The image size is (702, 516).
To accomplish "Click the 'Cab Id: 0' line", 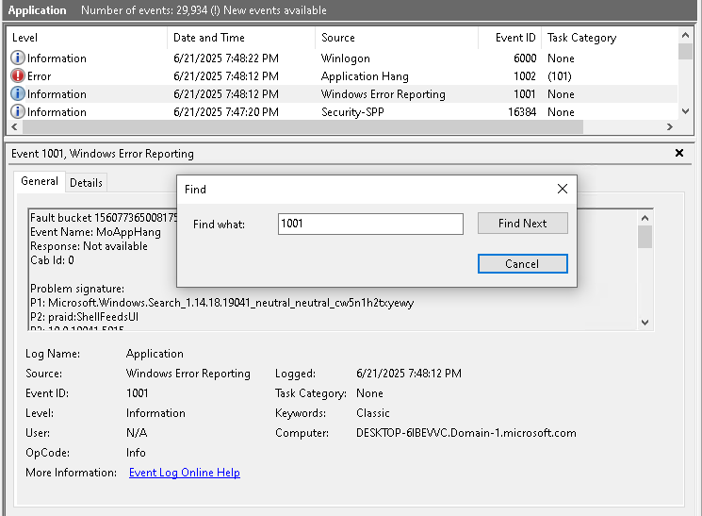I will (x=52, y=260).
